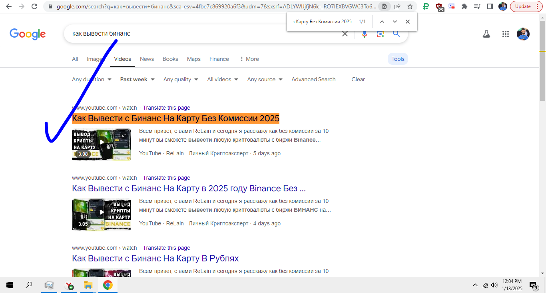Screen dimensions: 546x293
Task: Open File Explorer from taskbar
Action: pos(88,285)
